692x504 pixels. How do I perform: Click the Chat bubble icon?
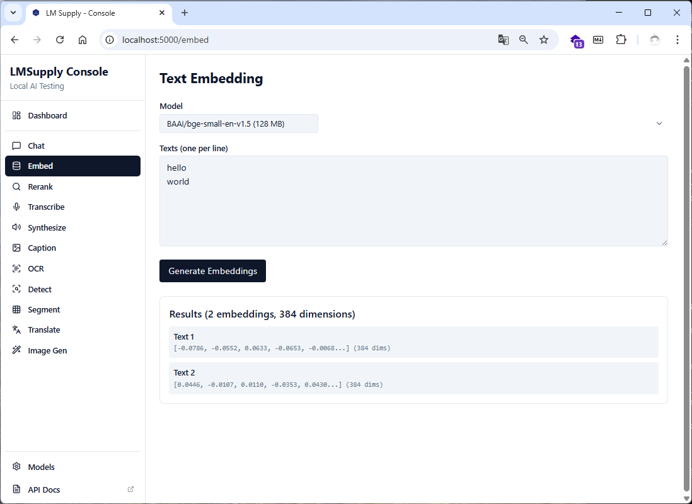(x=16, y=146)
